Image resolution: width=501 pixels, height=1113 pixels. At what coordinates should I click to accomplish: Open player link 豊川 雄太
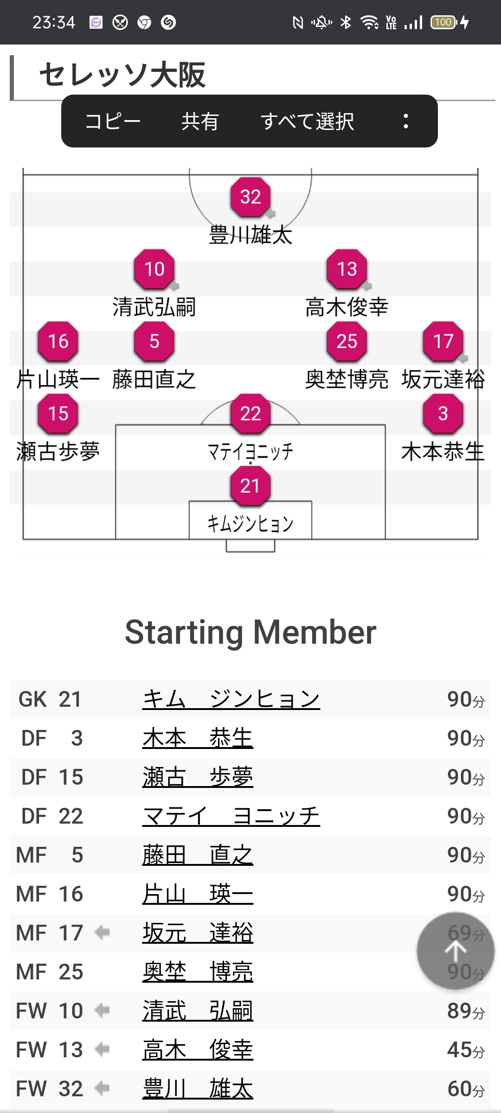click(198, 1089)
